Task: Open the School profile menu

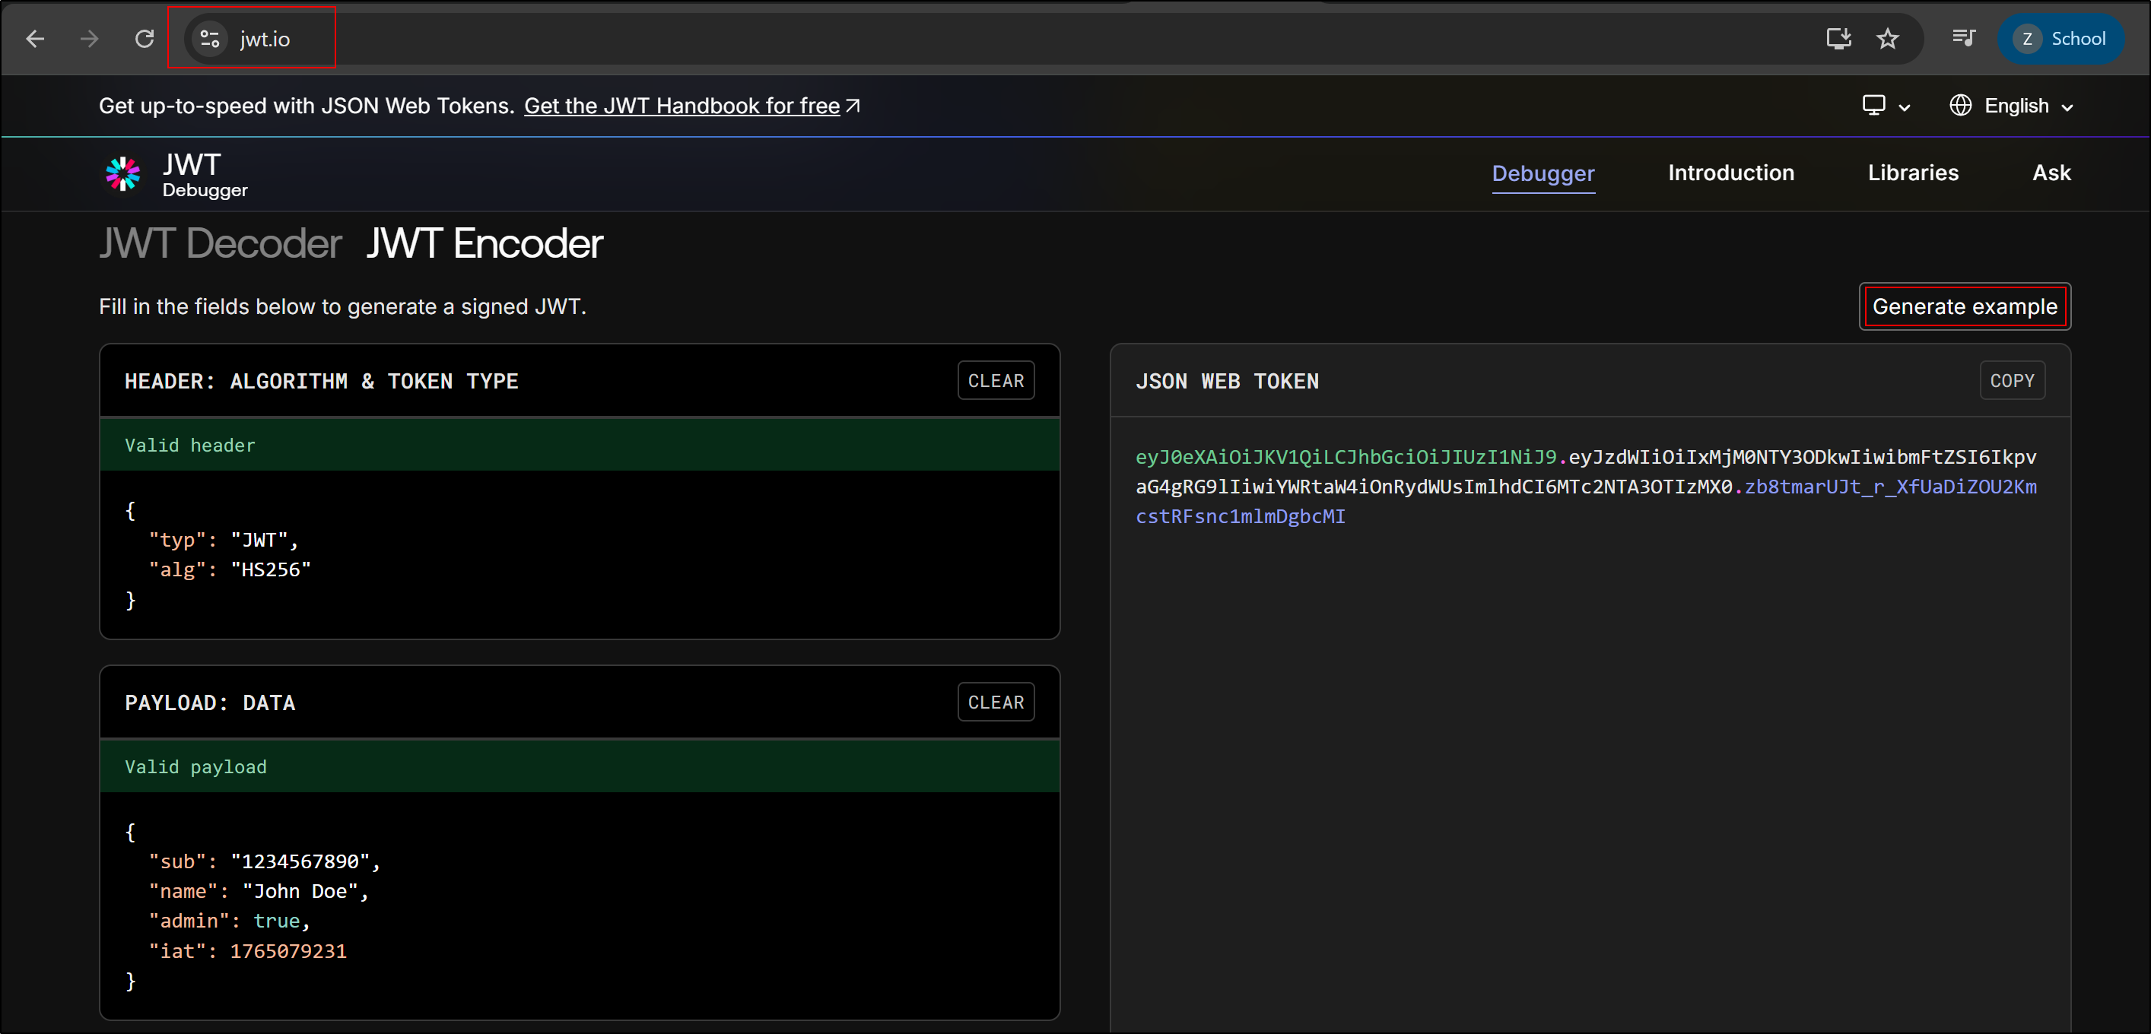Action: (2060, 38)
